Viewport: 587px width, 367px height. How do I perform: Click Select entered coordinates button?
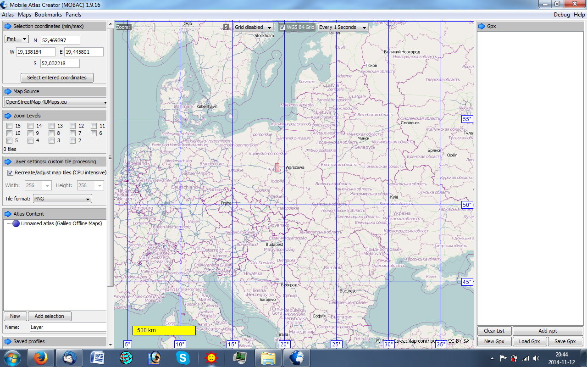(57, 78)
